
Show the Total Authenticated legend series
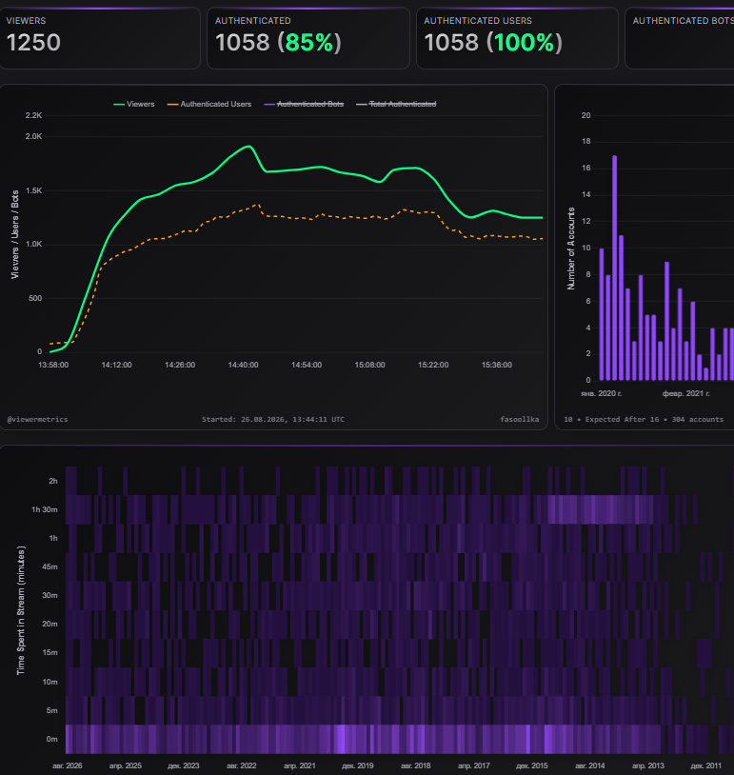[396, 105]
